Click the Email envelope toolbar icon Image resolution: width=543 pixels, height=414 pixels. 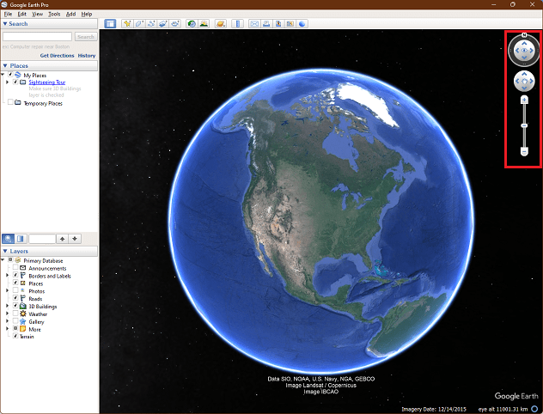pyautogui.click(x=254, y=23)
